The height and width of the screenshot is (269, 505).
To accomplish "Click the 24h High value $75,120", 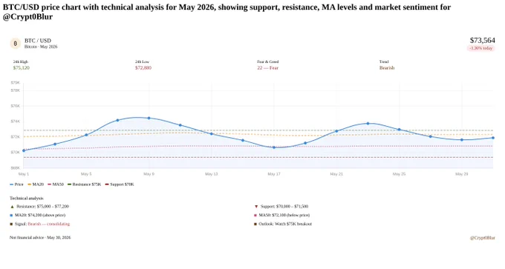I will [x=22, y=68].
